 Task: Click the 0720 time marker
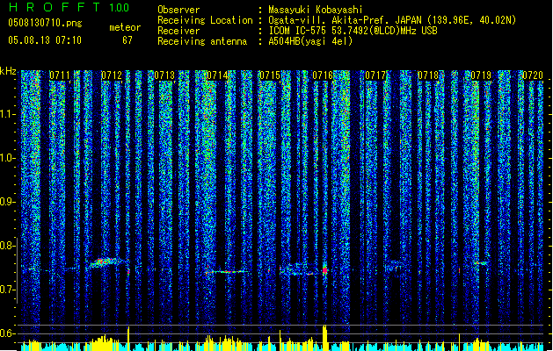pos(533,75)
